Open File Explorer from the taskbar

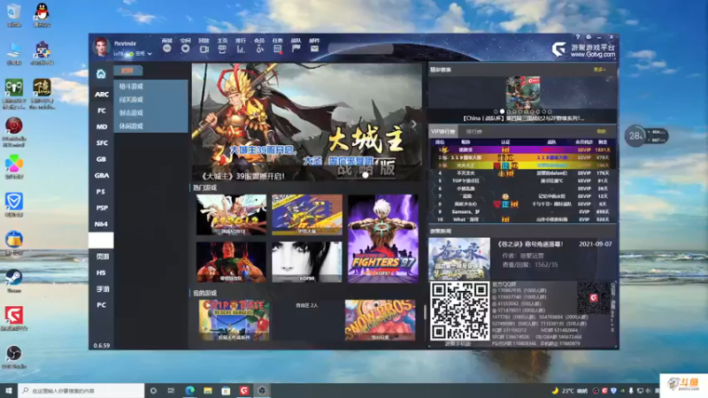point(208,391)
